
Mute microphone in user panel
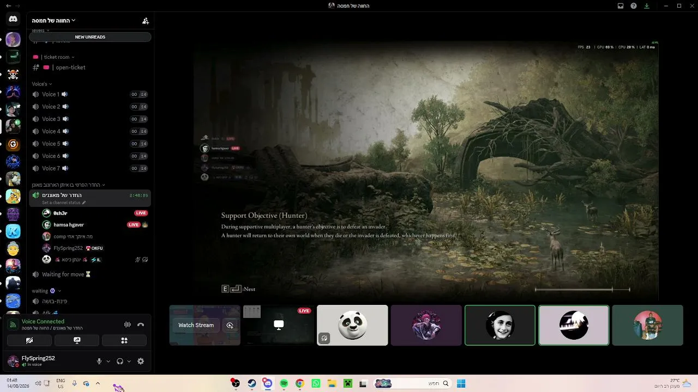point(99,361)
